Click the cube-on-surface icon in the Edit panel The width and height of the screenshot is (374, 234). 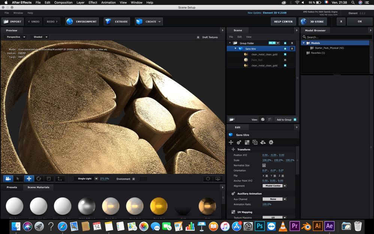click(263, 142)
